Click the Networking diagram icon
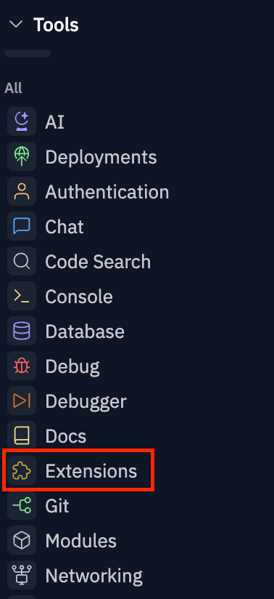 pos(22,575)
